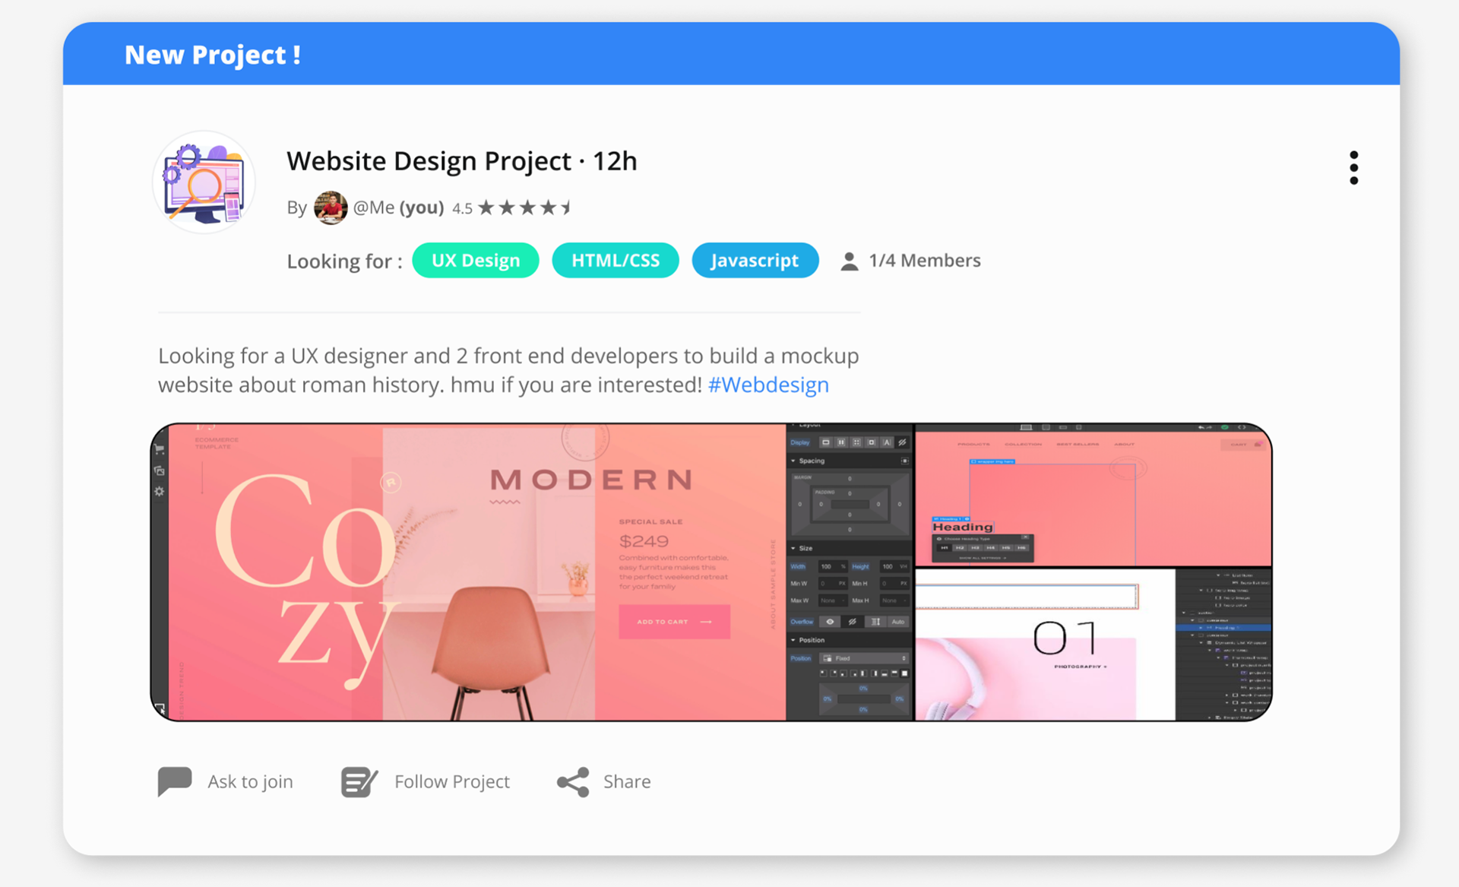Open the project preview screenshot image
This screenshot has width=1459, height=887.
[711, 572]
